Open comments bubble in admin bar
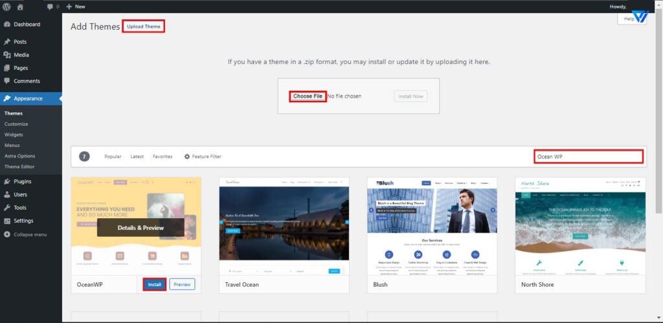 coord(51,6)
